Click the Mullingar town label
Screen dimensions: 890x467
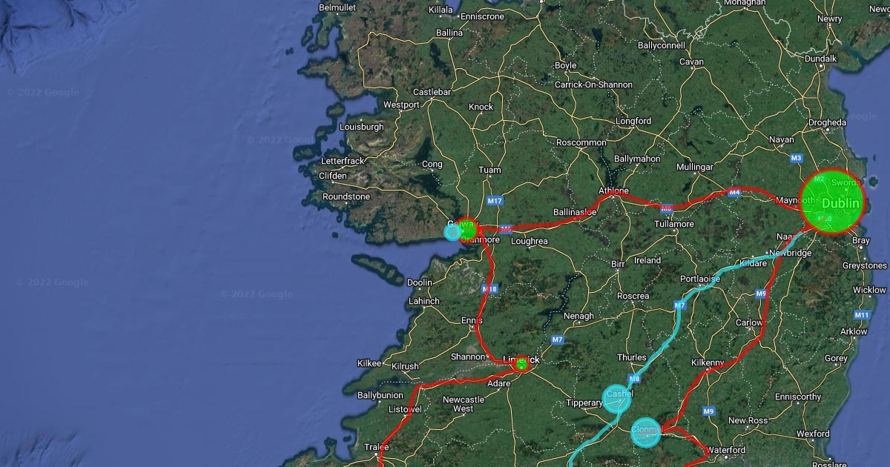695,168
